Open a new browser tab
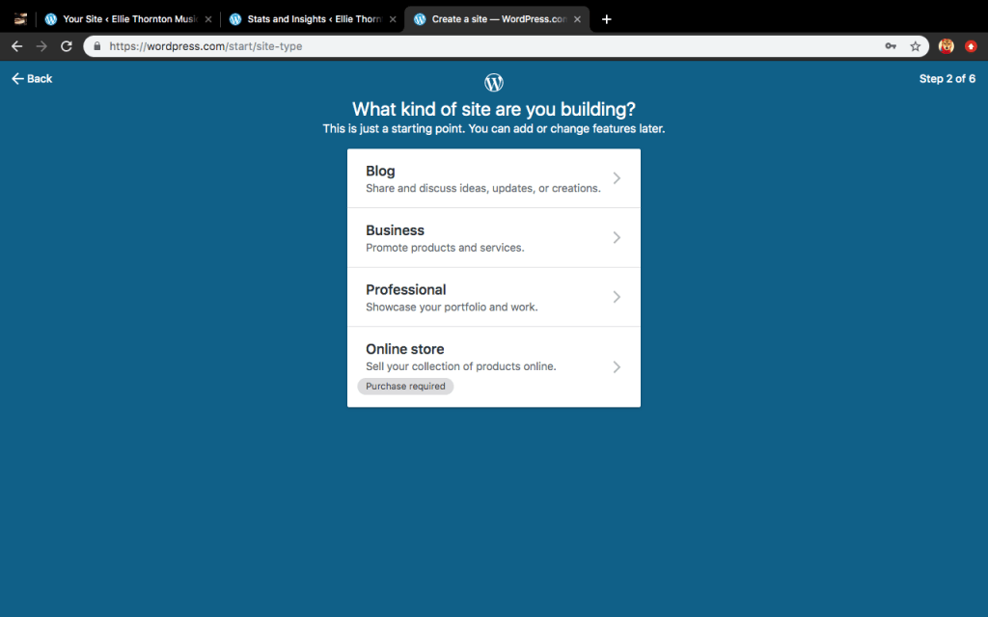The height and width of the screenshot is (617, 988). (607, 19)
